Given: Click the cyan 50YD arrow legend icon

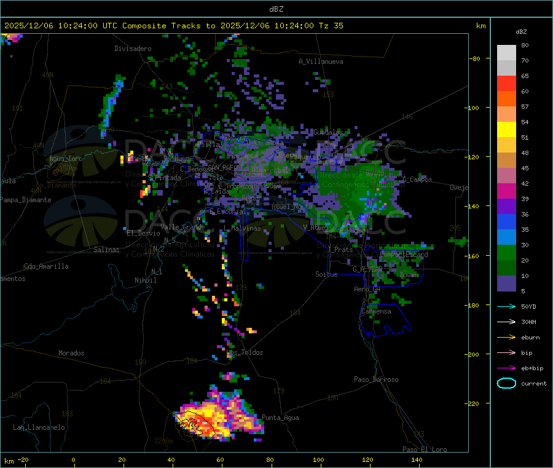Looking at the screenshot, I should tap(506, 306).
